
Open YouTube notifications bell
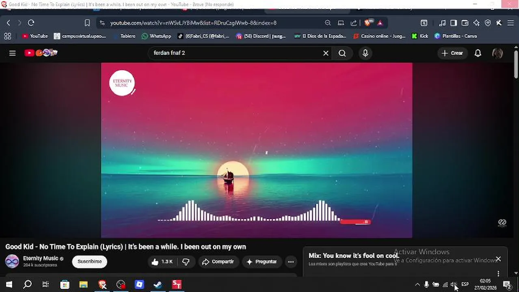tap(478, 53)
